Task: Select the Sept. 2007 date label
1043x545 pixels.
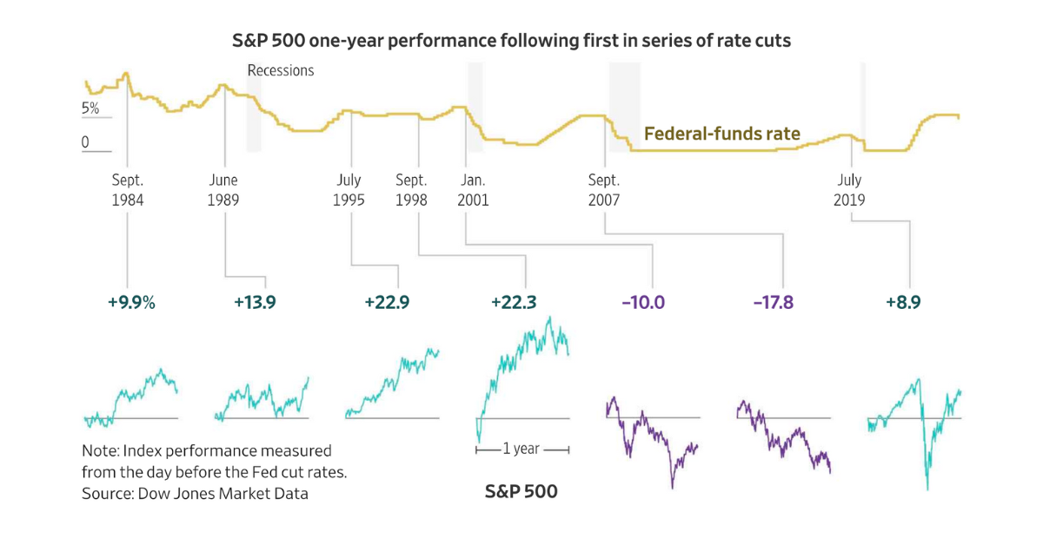Action: click(604, 190)
